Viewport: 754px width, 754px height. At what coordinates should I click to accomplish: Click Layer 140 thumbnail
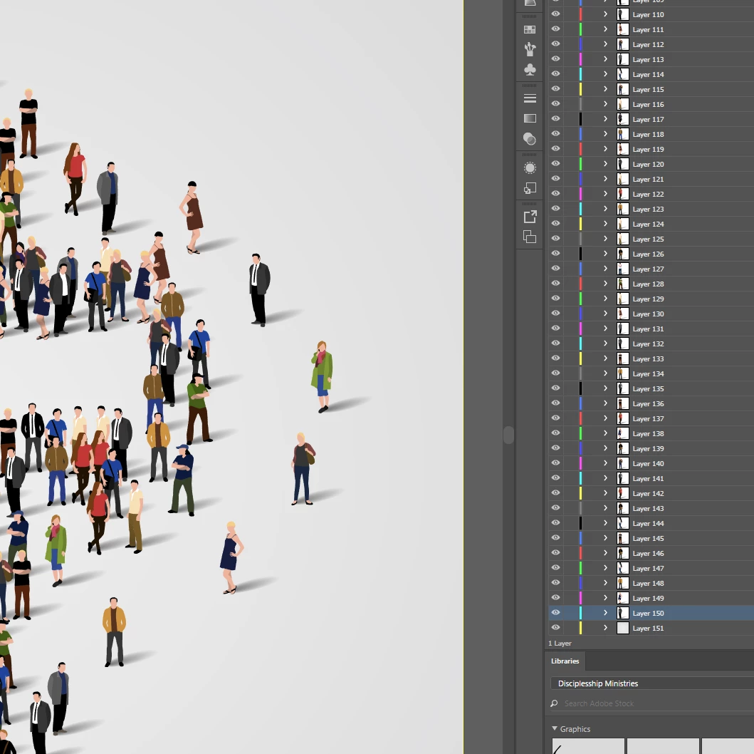(x=623, y=463)
